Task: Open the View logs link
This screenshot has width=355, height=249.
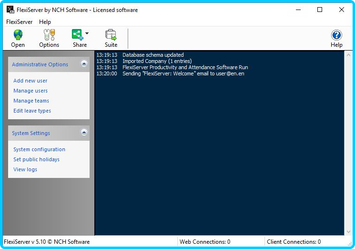Action: (25, 169)
